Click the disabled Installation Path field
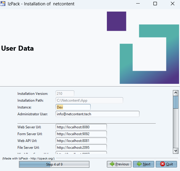 pyautogui.click(x=89, y=100)
